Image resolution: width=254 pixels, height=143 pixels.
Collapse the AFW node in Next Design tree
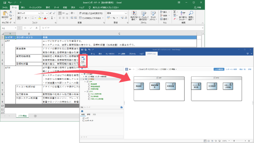tap(85, 92)
